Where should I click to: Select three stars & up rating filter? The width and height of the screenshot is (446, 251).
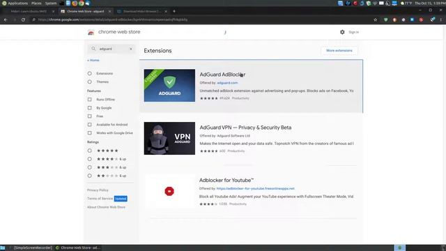90,167
